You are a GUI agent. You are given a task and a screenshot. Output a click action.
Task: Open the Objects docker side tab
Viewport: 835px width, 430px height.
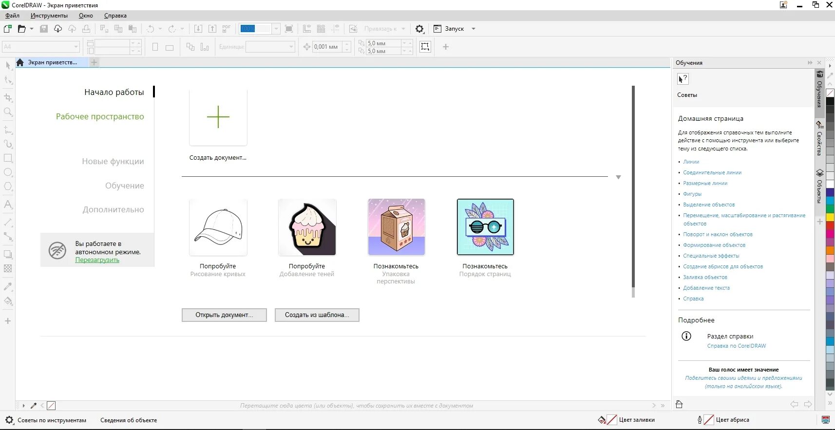[x=819, y=187]
